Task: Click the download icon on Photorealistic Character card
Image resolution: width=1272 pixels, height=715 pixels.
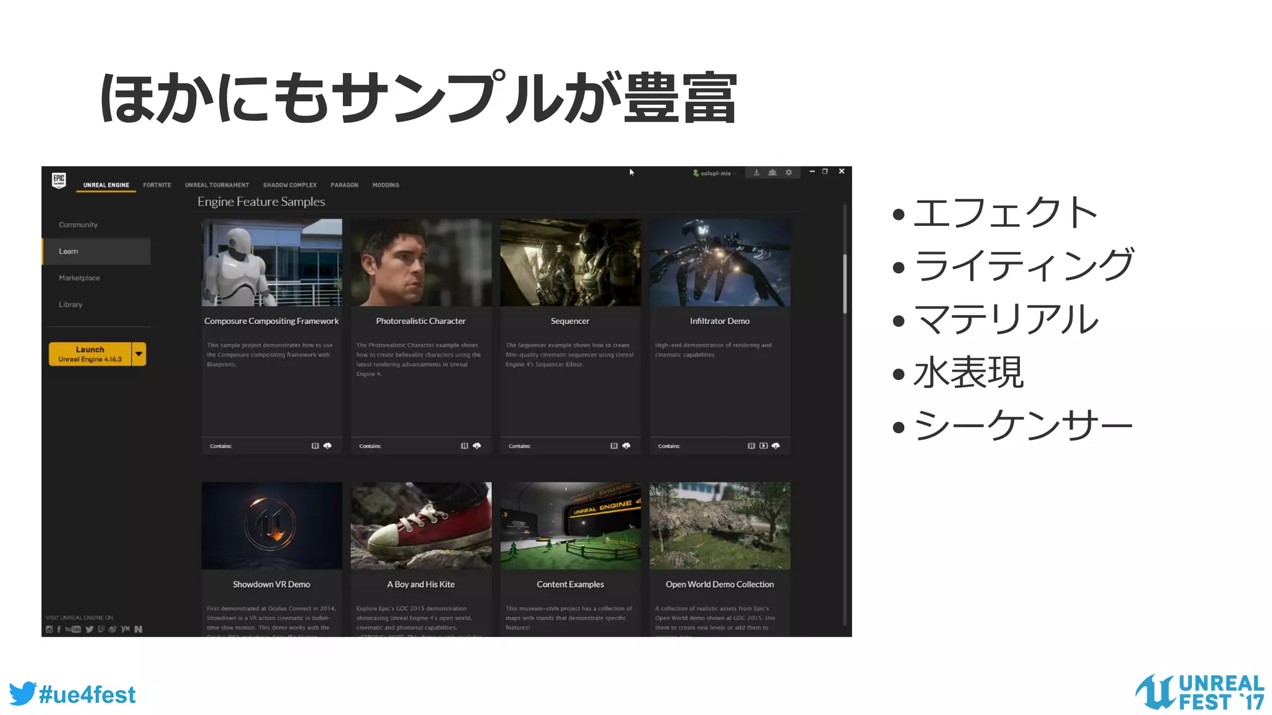Action: click(477, 446)
